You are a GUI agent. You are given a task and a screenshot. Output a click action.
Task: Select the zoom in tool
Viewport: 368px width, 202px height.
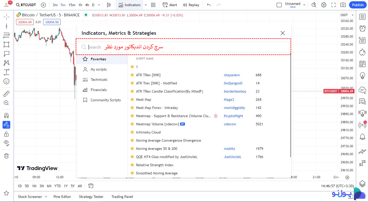6,103
